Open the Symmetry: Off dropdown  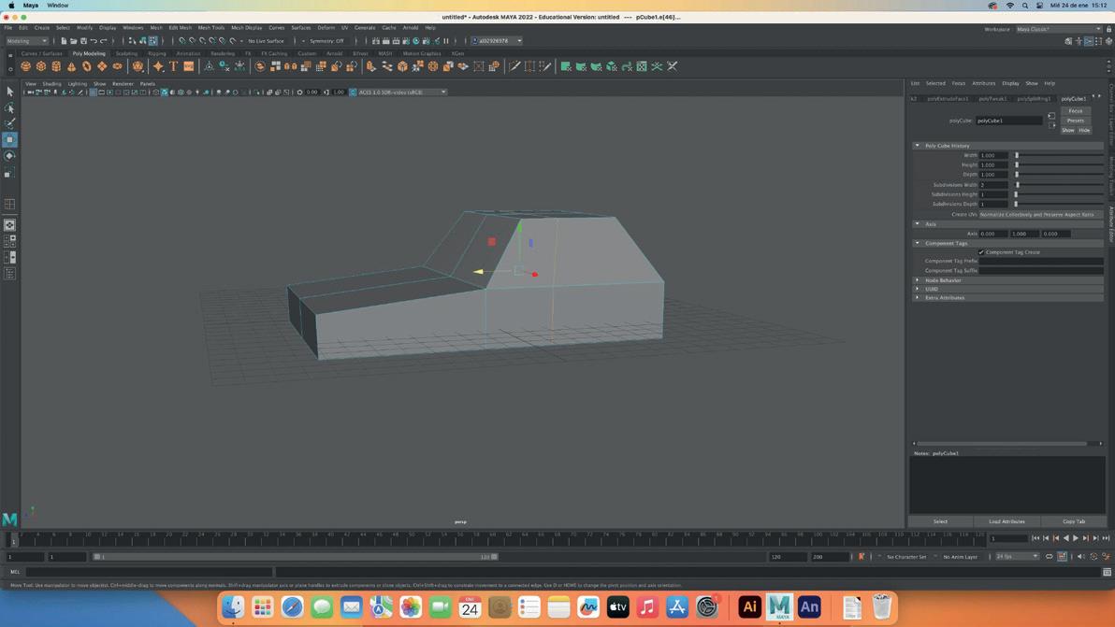[x=326, y=41]
